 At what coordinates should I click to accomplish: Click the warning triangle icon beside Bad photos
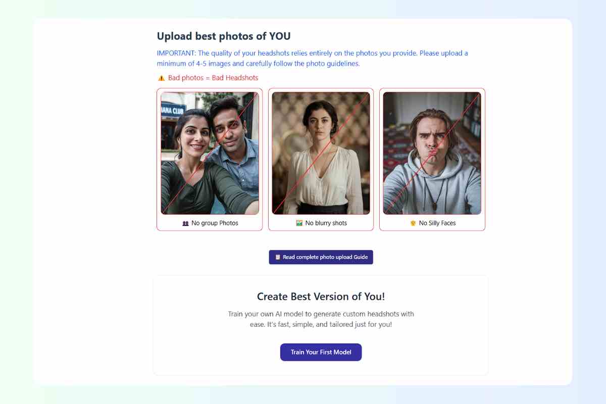161,78
